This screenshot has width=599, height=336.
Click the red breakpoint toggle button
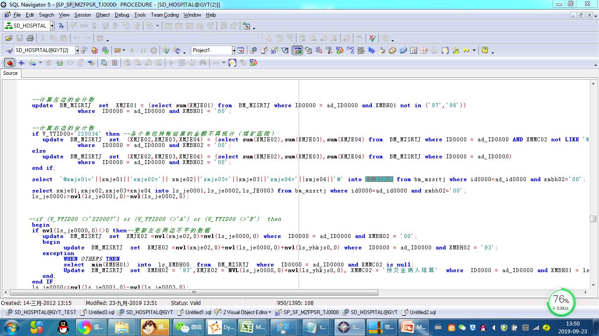[9, 63]
